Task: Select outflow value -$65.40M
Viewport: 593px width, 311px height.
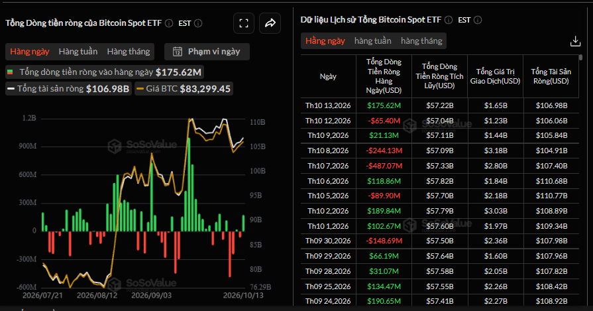Action: (x=384, y=121)
